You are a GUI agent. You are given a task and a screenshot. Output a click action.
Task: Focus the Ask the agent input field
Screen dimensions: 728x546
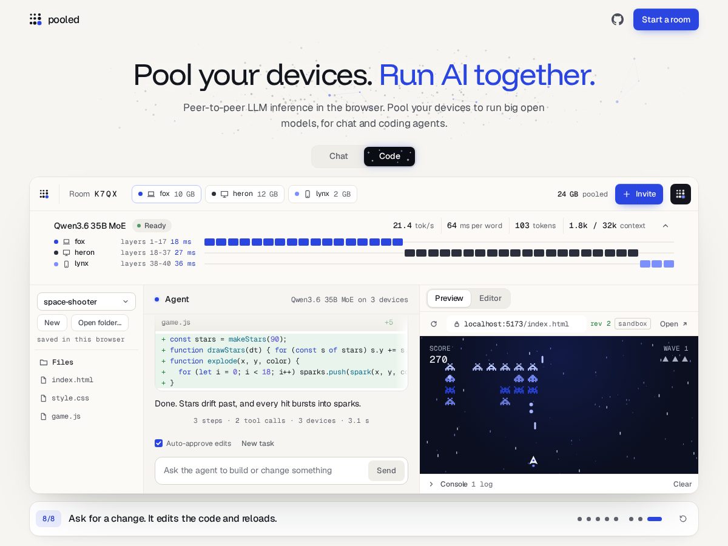(262, 471)
